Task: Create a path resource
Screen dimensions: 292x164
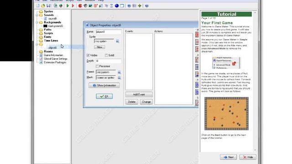Action: point(96,6)
